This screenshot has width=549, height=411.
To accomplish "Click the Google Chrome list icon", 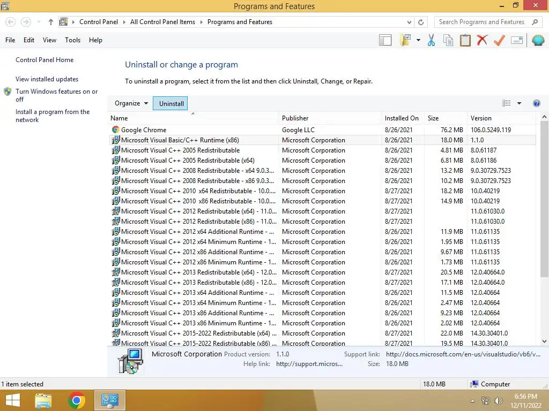I will click(116, 130).
